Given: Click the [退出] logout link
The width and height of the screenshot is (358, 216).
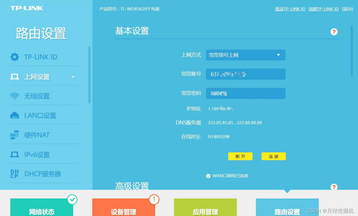Looking at the screenshot, I should pyautogui.click(x=347, y=9).
